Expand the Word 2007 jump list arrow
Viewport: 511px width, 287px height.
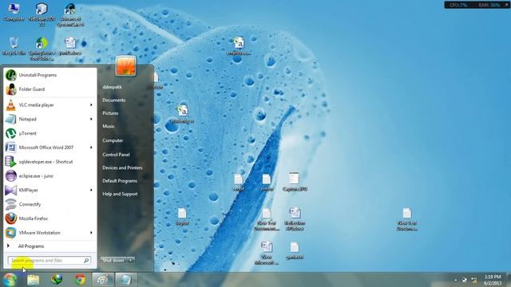point(91,147)
